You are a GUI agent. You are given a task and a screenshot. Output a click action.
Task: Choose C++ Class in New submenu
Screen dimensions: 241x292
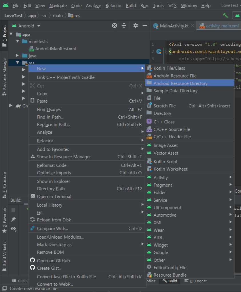pos(190,122)
